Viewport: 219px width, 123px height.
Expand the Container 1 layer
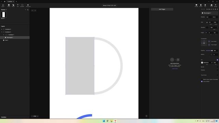(4, 35)
